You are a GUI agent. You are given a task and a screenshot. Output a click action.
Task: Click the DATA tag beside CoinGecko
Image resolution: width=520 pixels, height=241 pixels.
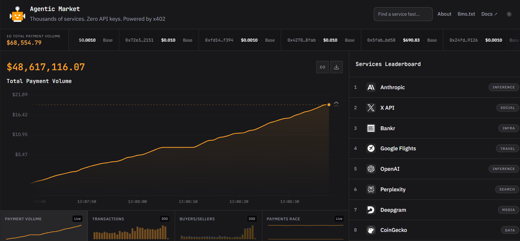(510, 230)
